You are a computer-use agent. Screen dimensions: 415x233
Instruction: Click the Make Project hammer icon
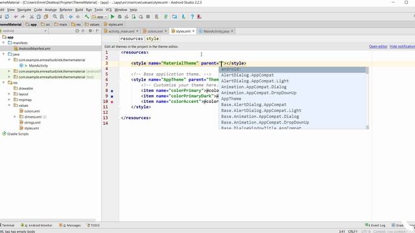pyautogui.click(x=86, y=17)
